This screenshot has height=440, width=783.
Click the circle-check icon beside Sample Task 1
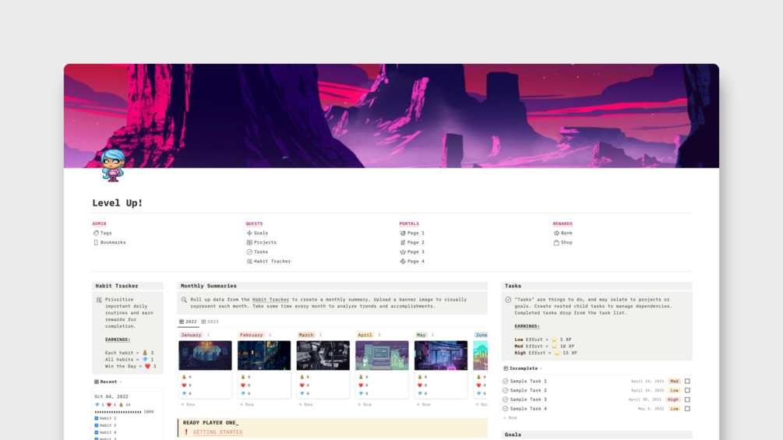pyautogui.click(x=506, y=381)
